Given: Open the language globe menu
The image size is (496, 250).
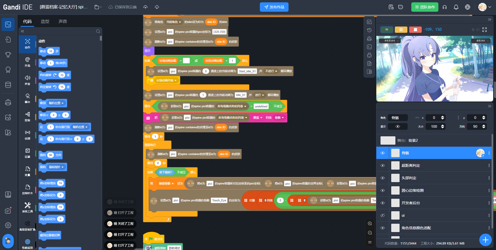Looking at the screenshot, I should point(468,7).
